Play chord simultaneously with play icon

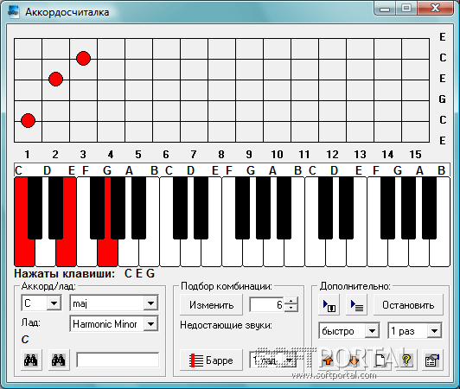click(x=329, y=305)
